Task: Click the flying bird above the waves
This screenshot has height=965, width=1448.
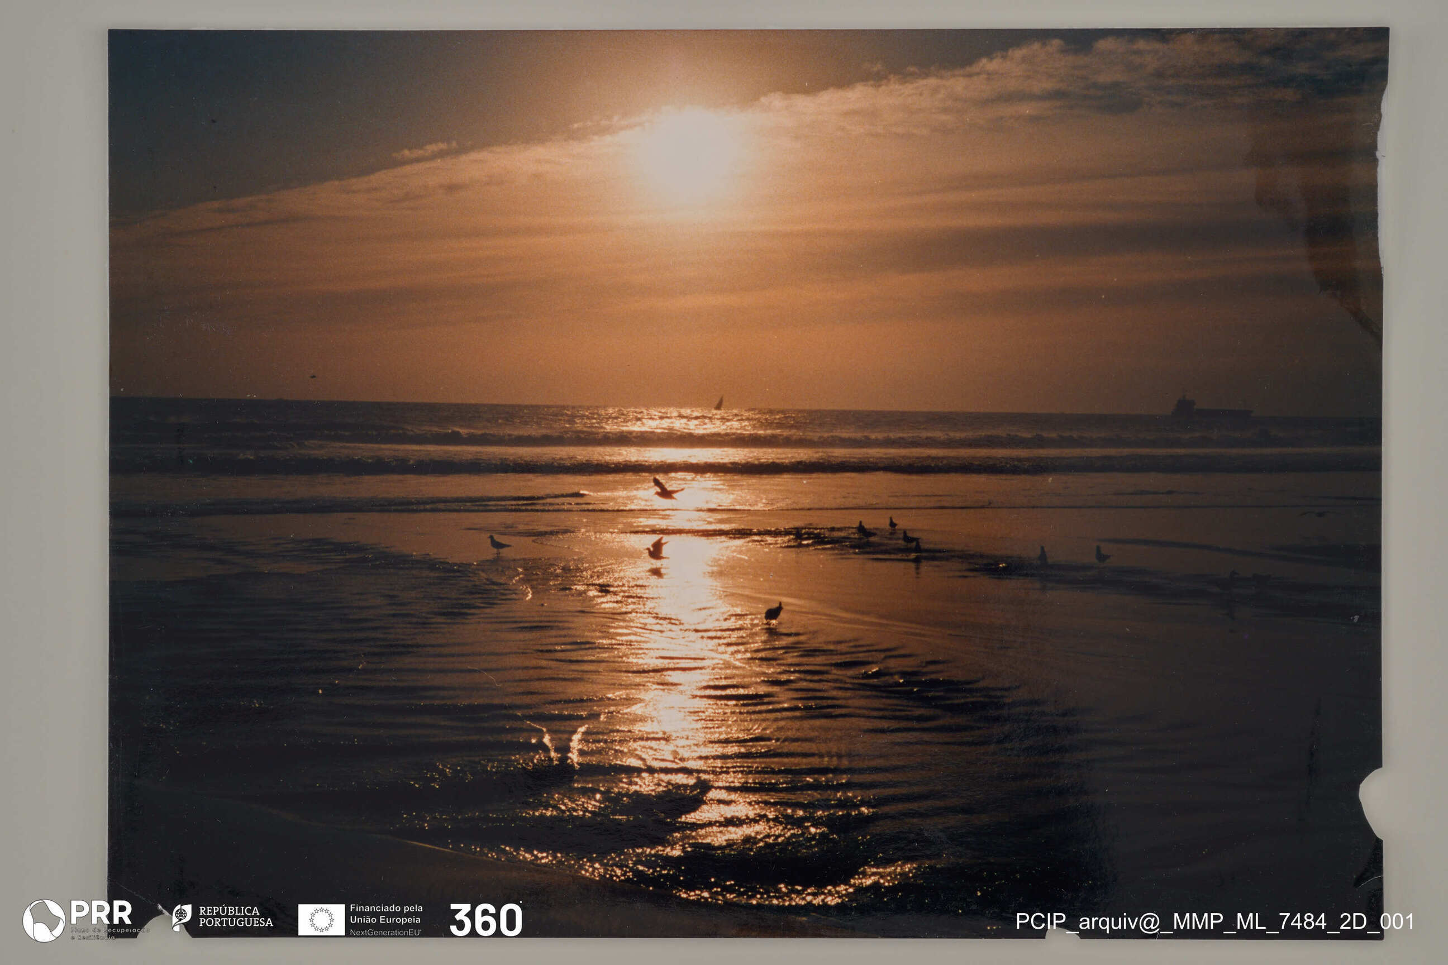Action: (x=665, y=489)
